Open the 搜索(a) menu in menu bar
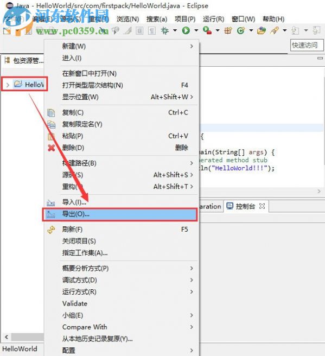Screen dimensions: 325x356 point(157,19)
